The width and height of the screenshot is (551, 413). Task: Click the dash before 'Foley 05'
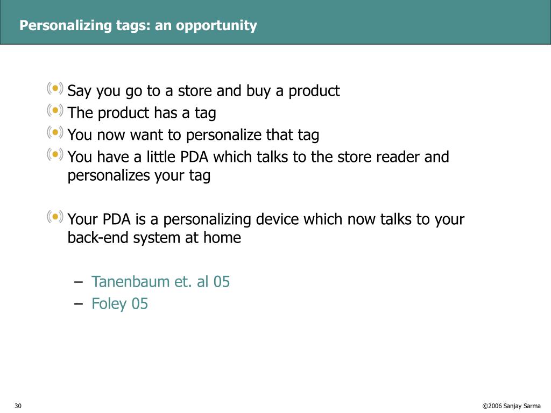point(79,304)
